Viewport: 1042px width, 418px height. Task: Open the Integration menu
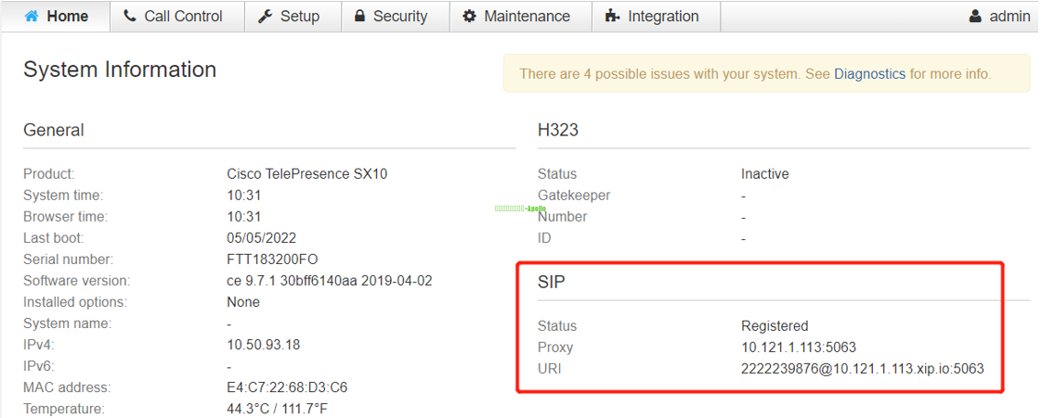coord(663,16)
